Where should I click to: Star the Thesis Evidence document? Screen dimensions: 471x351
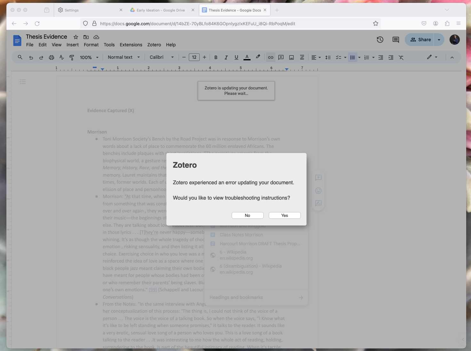pyautogui.click(x=76, y=37)
